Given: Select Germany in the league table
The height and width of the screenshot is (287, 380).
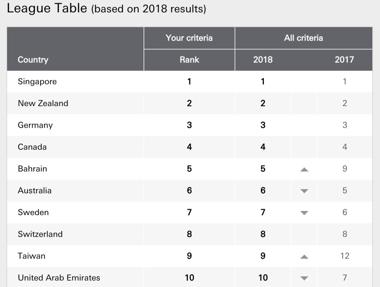Looking at the screenshot, I should [x=35, y=125].
